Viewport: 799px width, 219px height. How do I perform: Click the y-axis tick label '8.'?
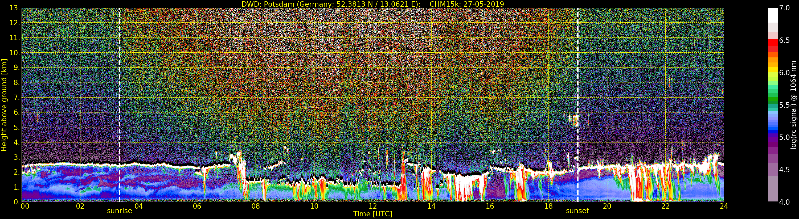17,83
